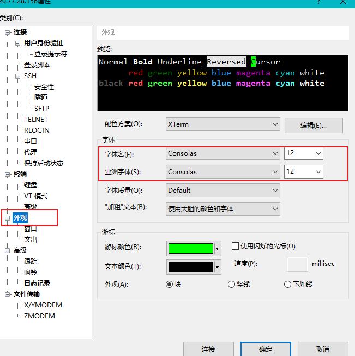Open the 窗口 category under 外观
The image size is (355, 356).
[31, 229]
